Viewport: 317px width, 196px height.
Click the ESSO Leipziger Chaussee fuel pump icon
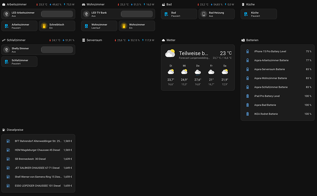tap(8, 185)
